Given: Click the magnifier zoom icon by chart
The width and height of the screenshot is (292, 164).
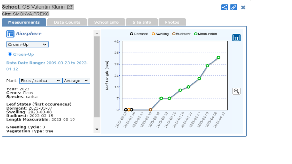Looking at the screenshot, I should (x=236, y=91).
